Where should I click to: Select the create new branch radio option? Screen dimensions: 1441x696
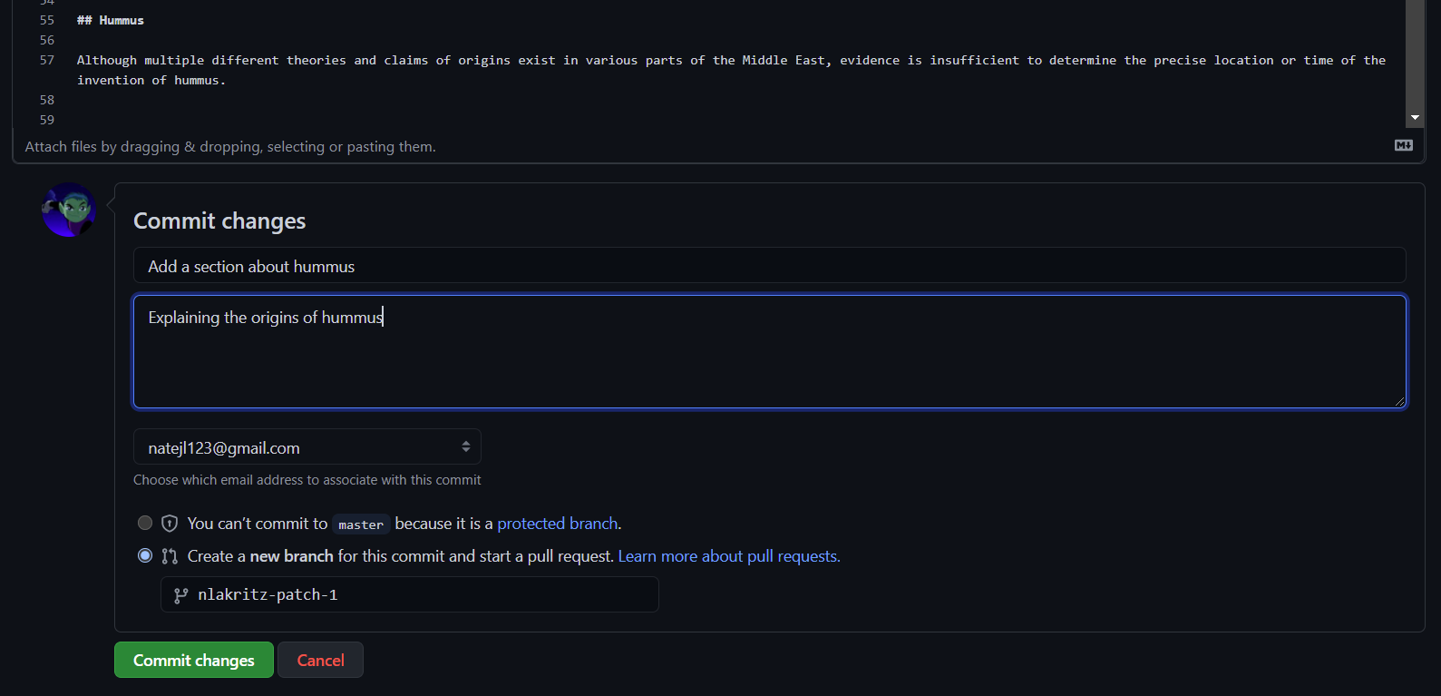(145, 555)
